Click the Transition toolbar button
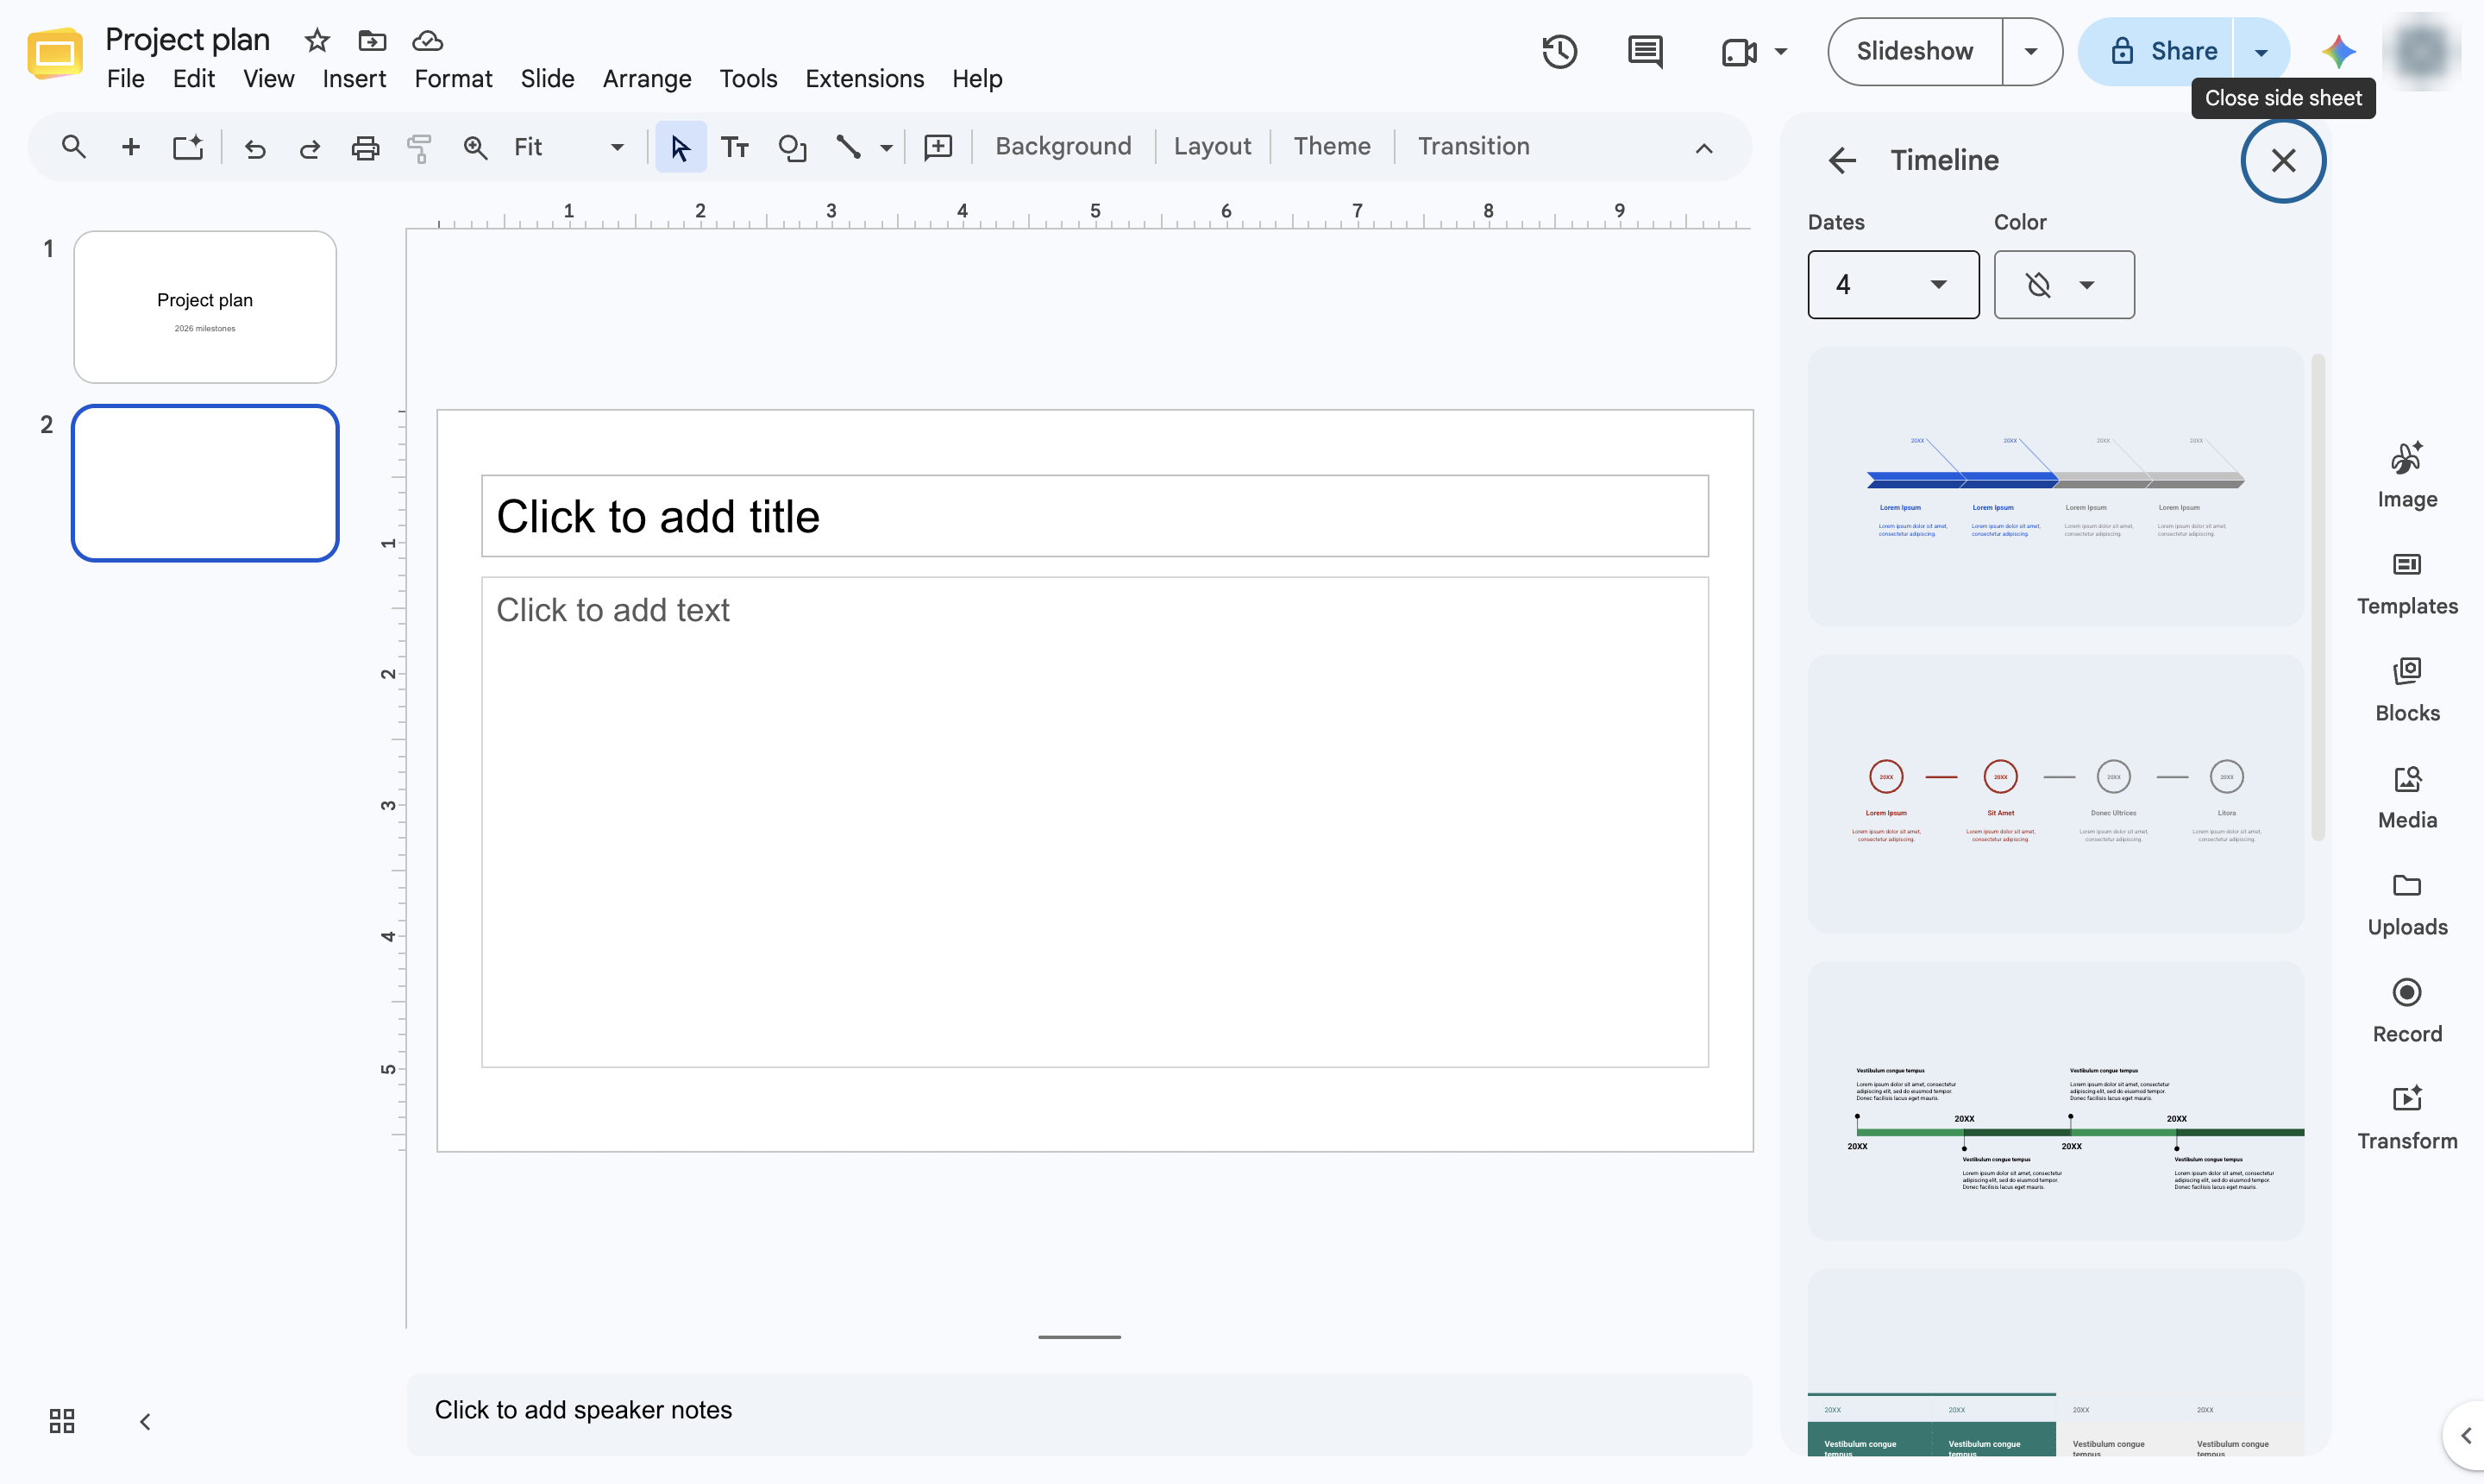Image resolution: width=2484 pixels, height=1484 pixels. click(1473, 147)
